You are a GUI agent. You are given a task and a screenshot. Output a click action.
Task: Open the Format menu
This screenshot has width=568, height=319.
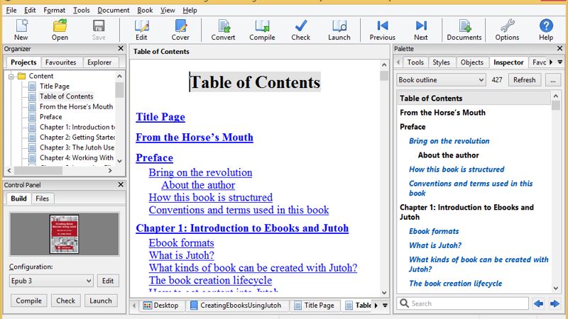tap(55, 10)
